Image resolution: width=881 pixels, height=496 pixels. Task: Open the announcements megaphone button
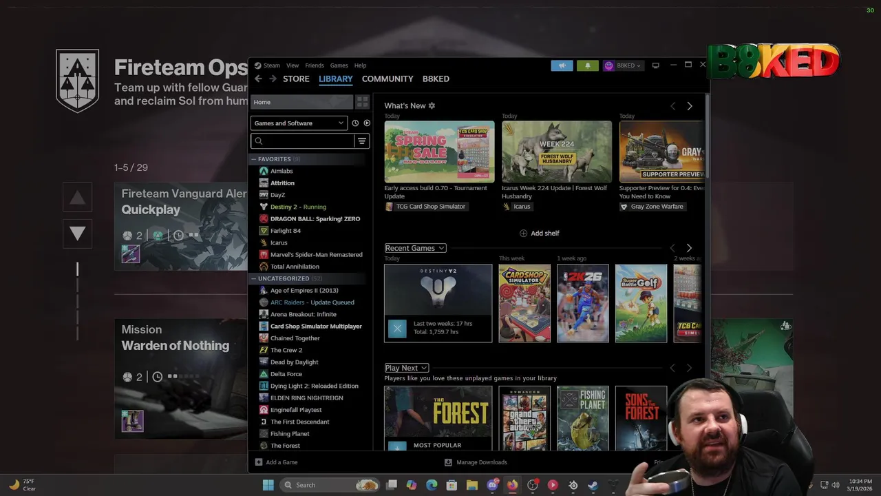click(562, 65)
